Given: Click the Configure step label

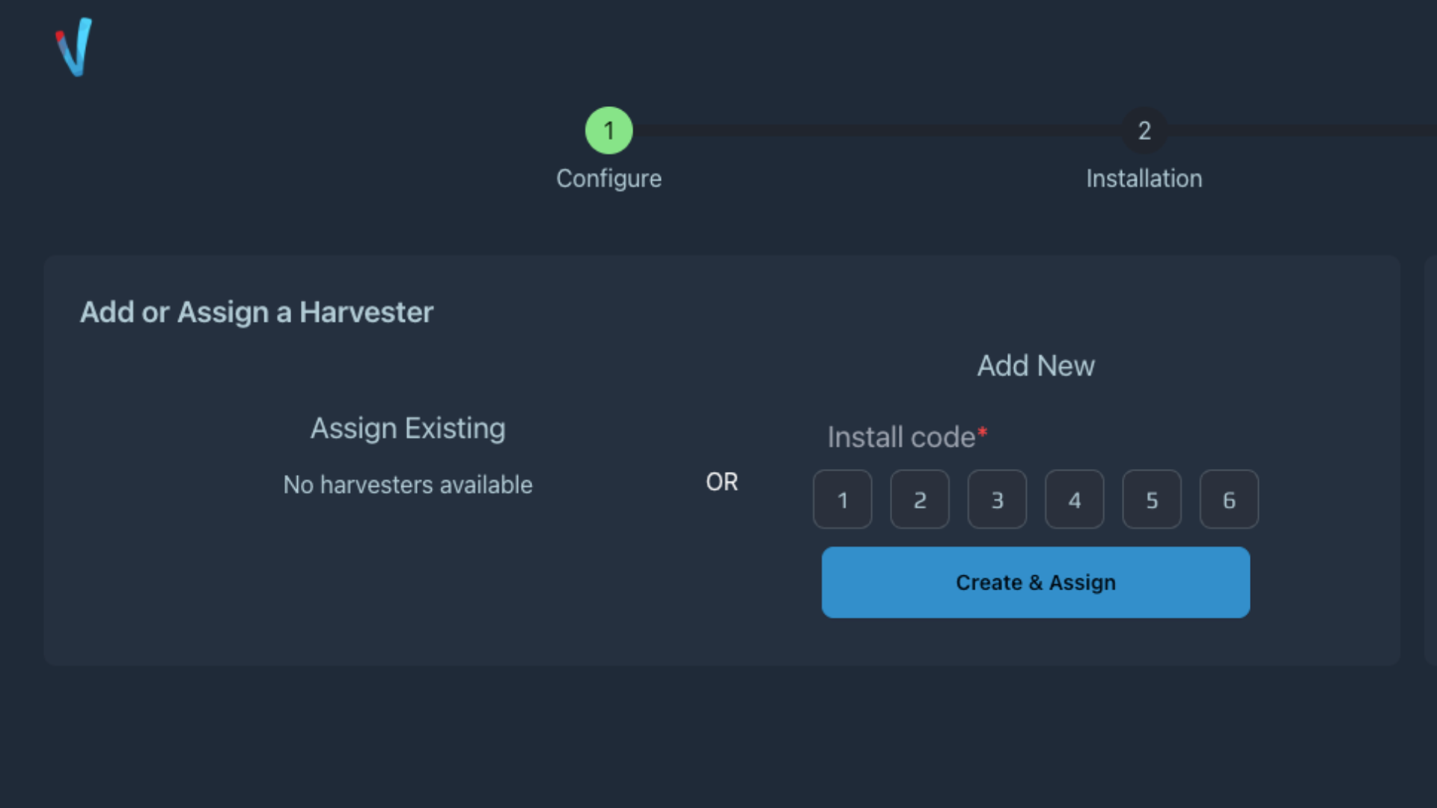Looking at the screenshot, I should pyautogui.click(x=608, y=178).
